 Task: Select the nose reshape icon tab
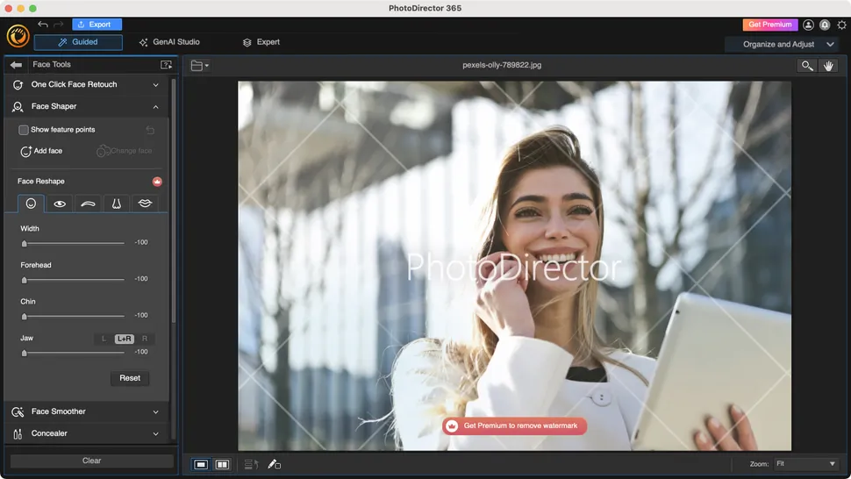(116, 204)
